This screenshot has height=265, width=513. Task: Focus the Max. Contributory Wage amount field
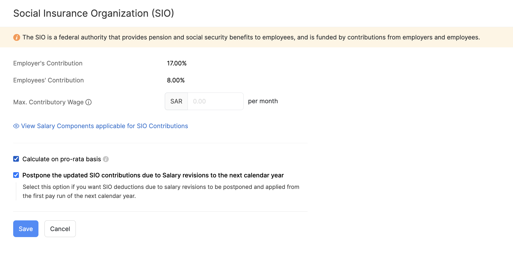tap(215, 101)
